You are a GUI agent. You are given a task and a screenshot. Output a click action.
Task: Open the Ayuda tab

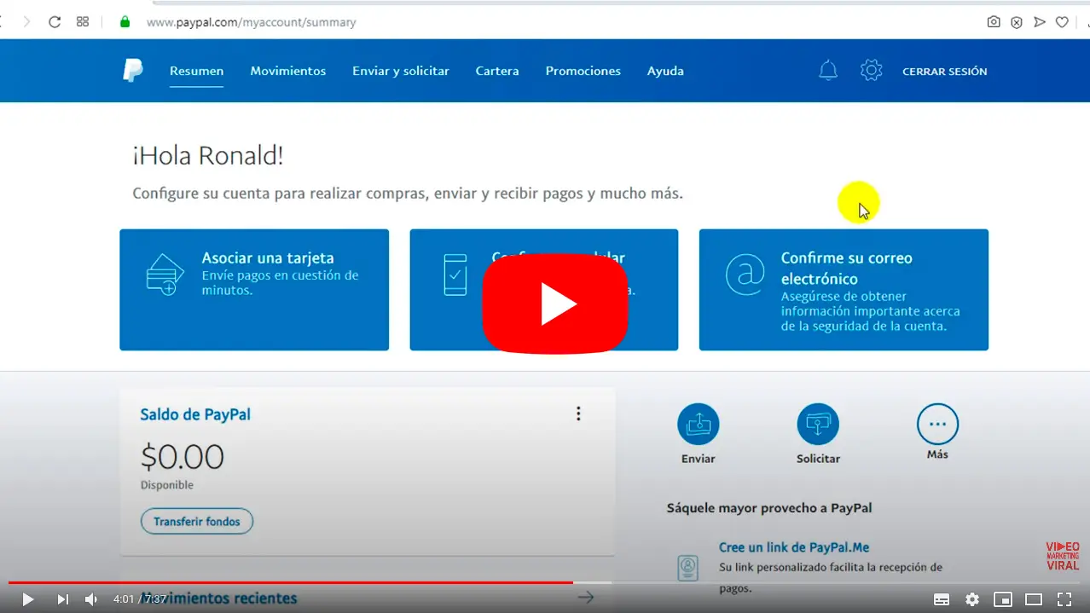click(665, 71)
